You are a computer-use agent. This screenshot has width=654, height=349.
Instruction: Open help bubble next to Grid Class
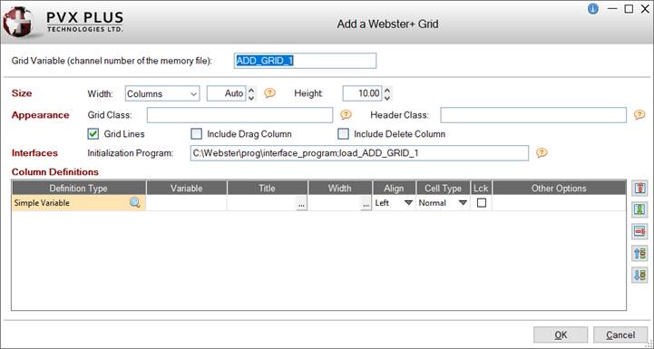click(x=346, y=114)
